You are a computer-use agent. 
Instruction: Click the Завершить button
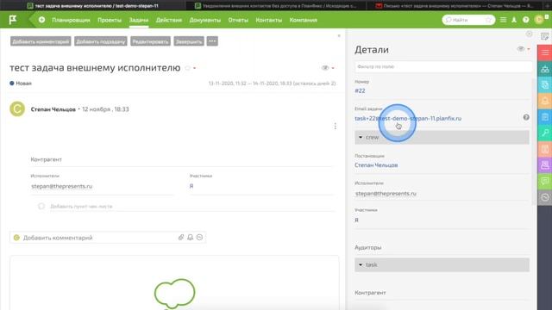click(x=189, y=41)
